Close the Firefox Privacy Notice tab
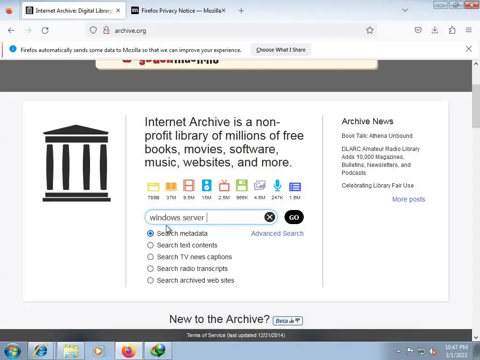 [224, 10]
